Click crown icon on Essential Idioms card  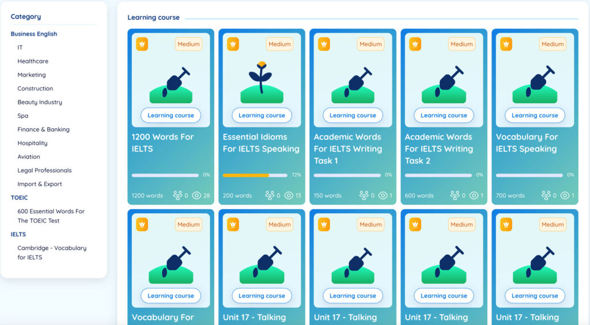233,44
